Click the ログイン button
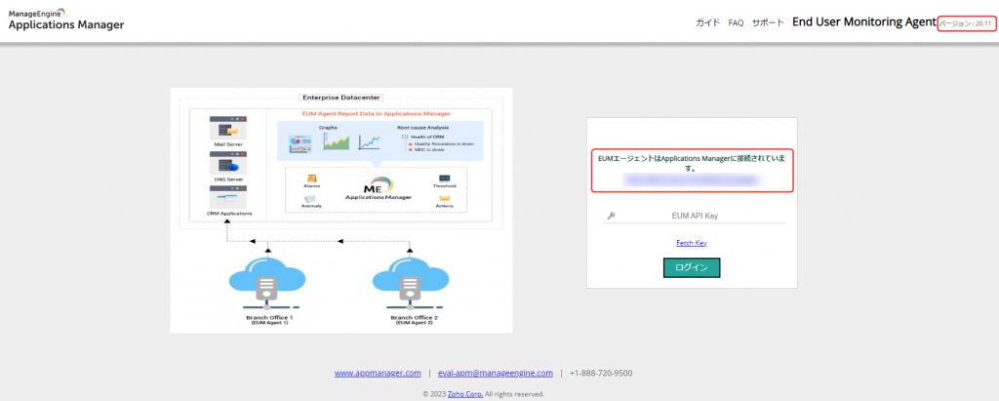999x401 pixels. [x=692, y=267]
